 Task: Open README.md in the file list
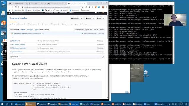pyautogui.click(x=16, y=41)
